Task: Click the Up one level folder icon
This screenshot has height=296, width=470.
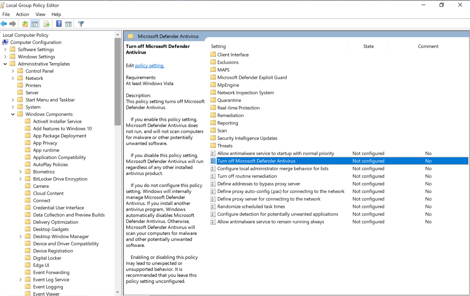Action: (25, 24)
